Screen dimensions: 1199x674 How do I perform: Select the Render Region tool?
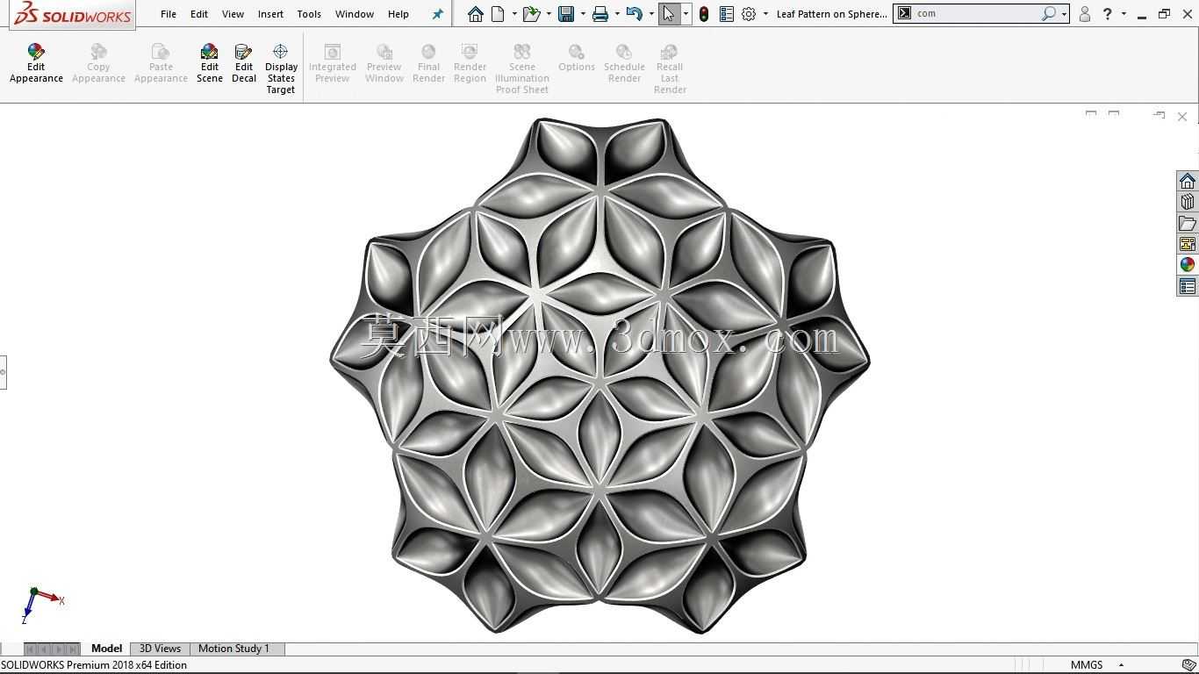(470, 63)
